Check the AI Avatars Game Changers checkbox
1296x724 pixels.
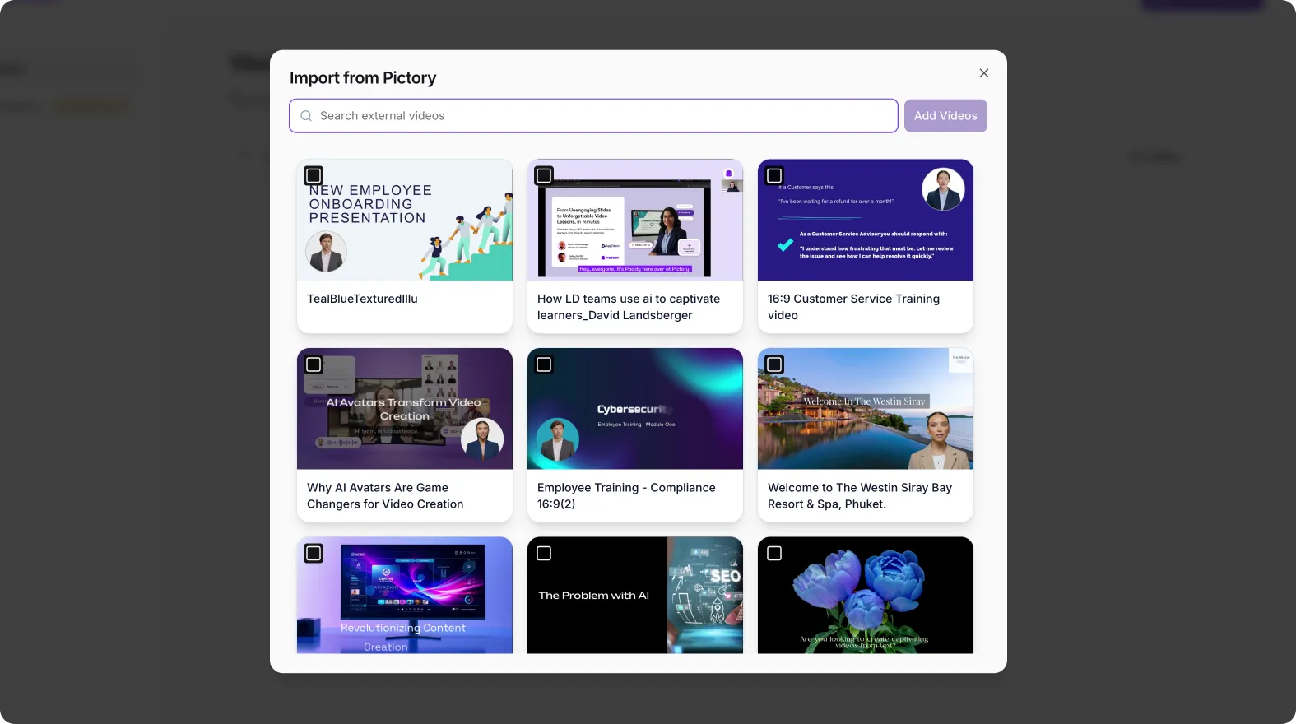pyautogui.click(x=314, y=364)
